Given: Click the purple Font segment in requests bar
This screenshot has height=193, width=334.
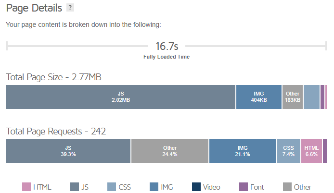Looking at the screenshot, I should pos(325,151).
